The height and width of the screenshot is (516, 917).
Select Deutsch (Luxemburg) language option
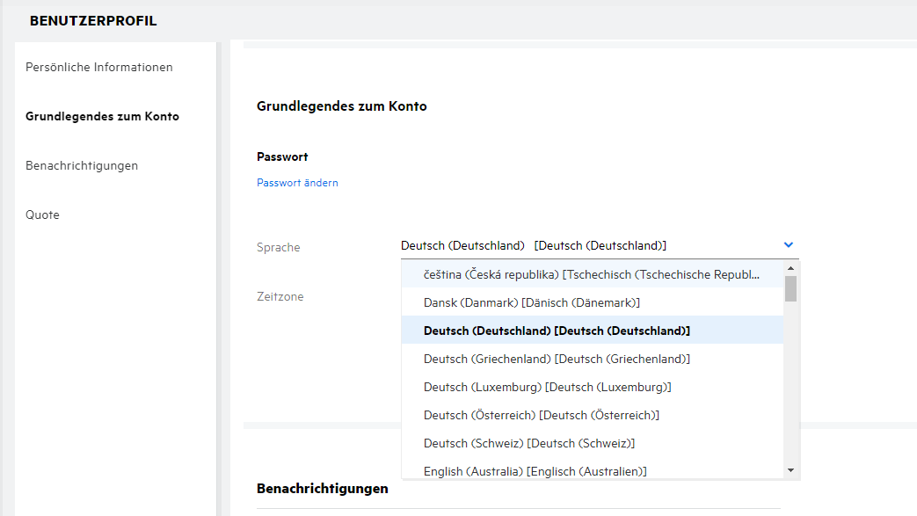(547, 387)
